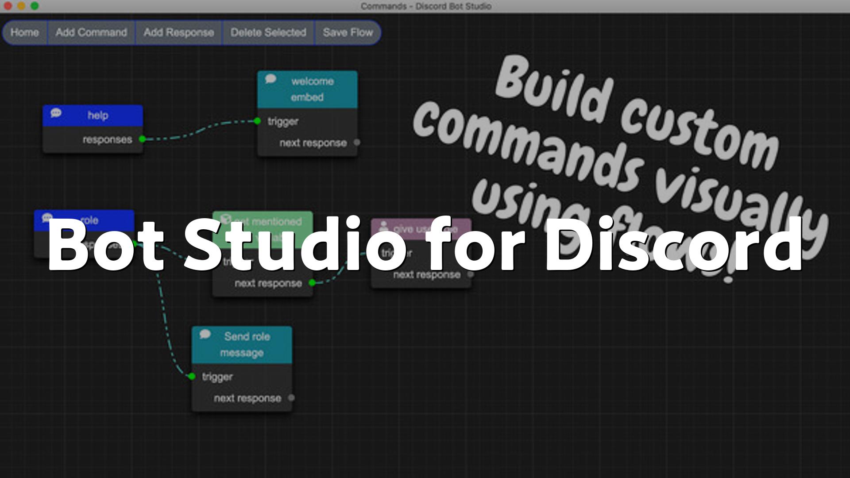Click Add Response in the toolbar
The image size is (850, 478).
[x=178, y=32]
